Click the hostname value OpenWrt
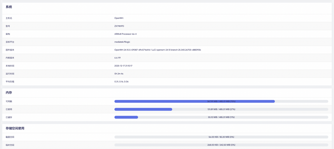 119,18
